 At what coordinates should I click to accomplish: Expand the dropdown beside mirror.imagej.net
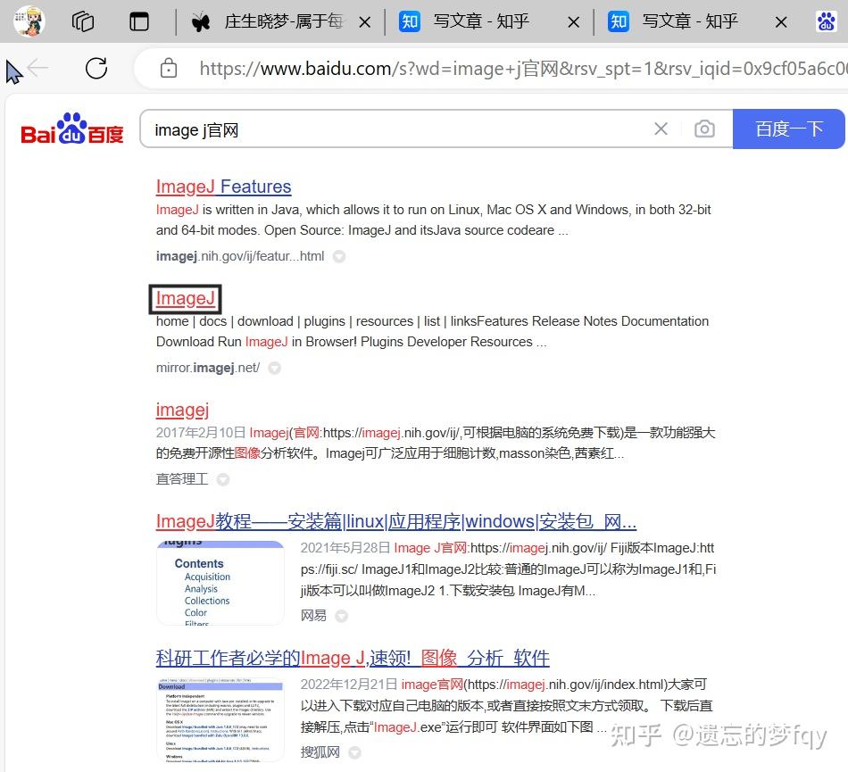[274, 368]
